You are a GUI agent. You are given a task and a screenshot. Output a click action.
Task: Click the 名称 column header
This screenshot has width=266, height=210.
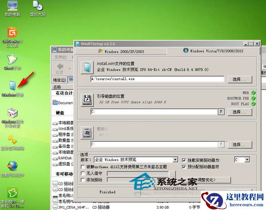tap(63, 87)
